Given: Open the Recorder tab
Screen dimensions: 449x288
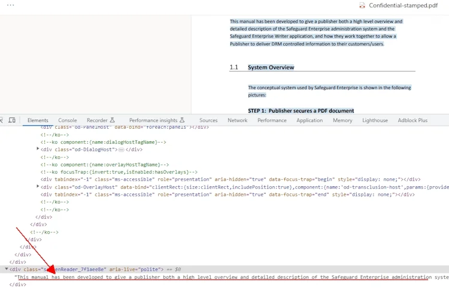Looking at the screenshot, I should [97, 120].
